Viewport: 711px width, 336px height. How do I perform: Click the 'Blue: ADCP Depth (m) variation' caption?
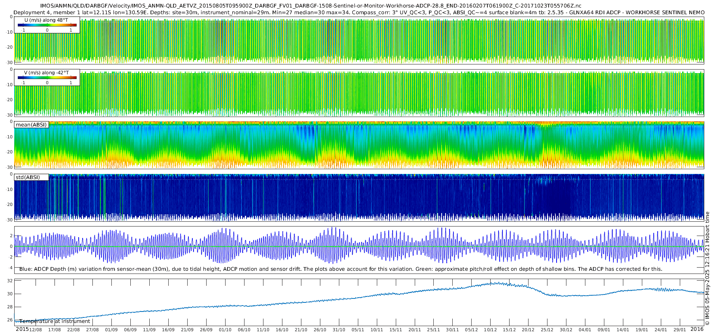coord(341,269)
